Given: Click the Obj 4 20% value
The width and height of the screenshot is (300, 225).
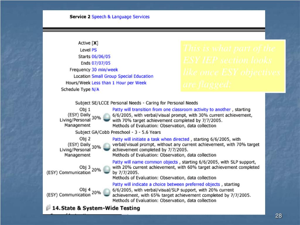Looking at the screenshot, I should tap(96, 192).
